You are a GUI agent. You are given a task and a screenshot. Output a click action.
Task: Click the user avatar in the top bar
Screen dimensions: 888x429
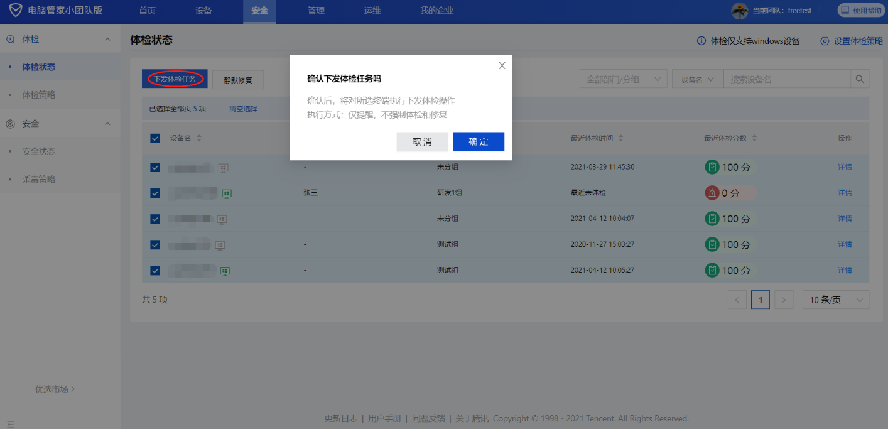pyautogui.click(x=740, y=11)
